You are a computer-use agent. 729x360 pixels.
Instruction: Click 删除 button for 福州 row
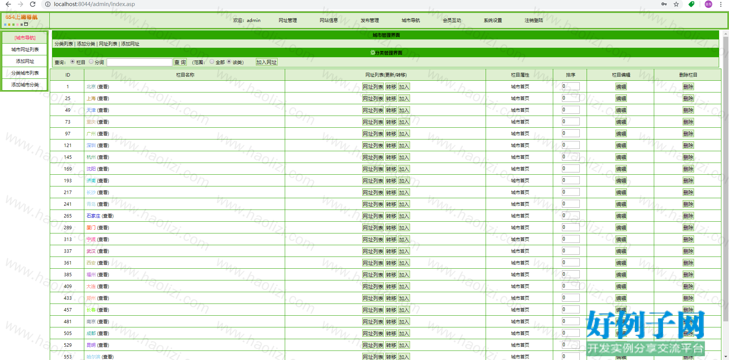click(x=688, y=275)
